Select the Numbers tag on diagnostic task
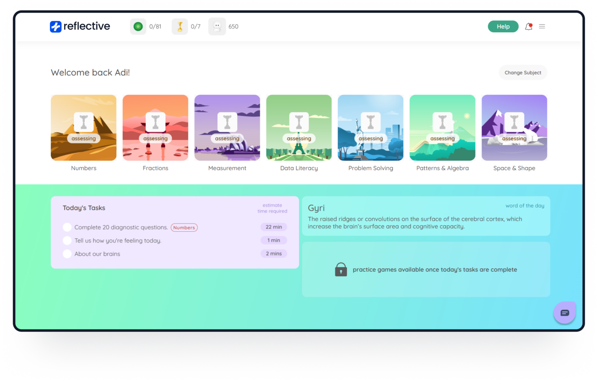The height and width of the screenshot is (381, 597). tap(184, 227)
